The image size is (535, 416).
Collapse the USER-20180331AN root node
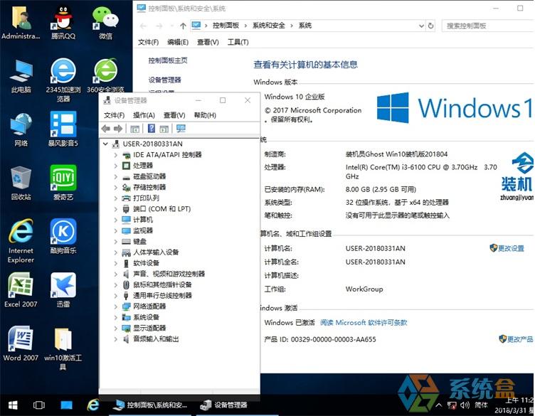tap(106, 144)
